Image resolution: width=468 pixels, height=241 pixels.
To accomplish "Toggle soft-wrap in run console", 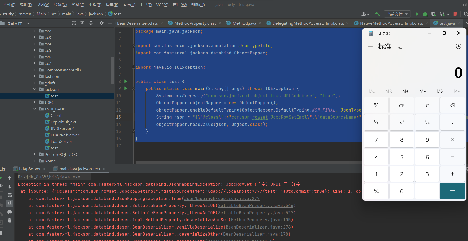I will point(10,195).
